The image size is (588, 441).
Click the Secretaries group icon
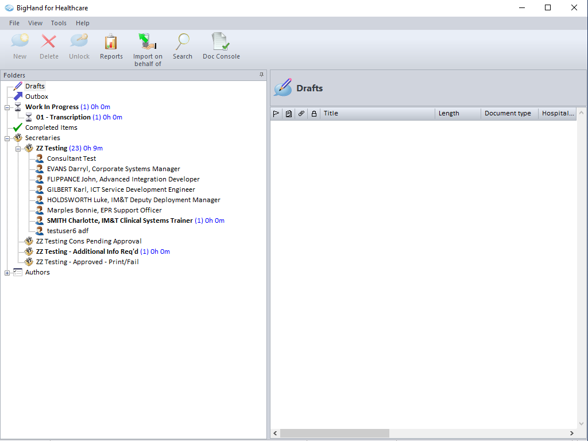pos(18,138)
